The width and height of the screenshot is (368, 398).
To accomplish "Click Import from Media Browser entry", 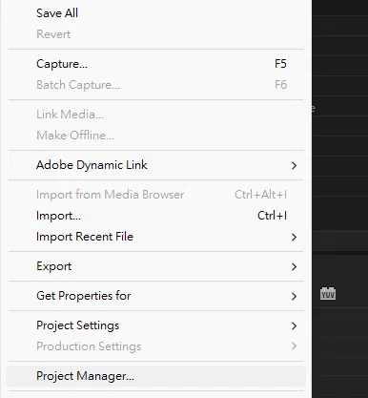I will (x=155, y=195).
